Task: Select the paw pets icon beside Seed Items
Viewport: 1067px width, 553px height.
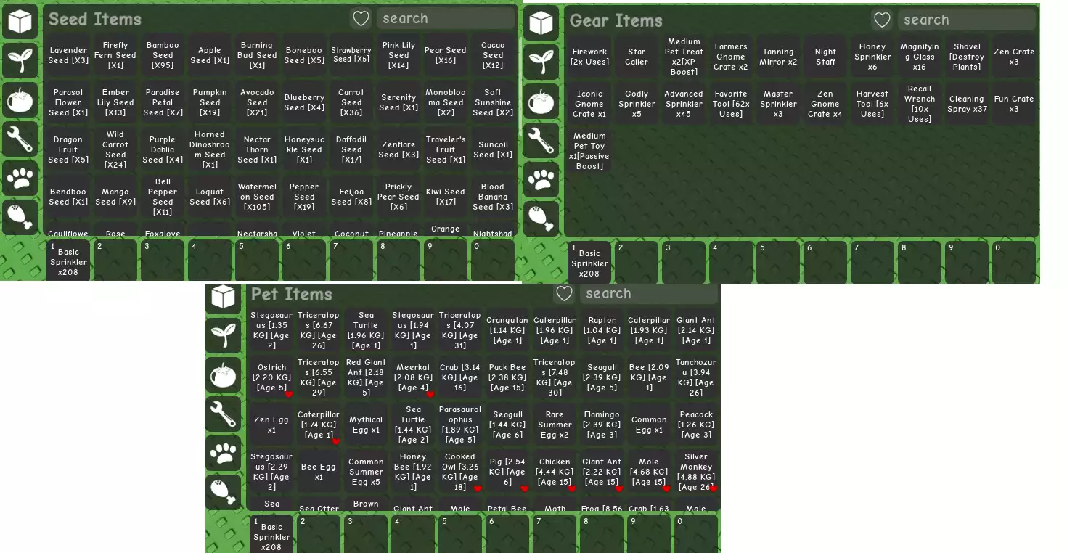Action: pyautogui.click(x=20, y=178)
